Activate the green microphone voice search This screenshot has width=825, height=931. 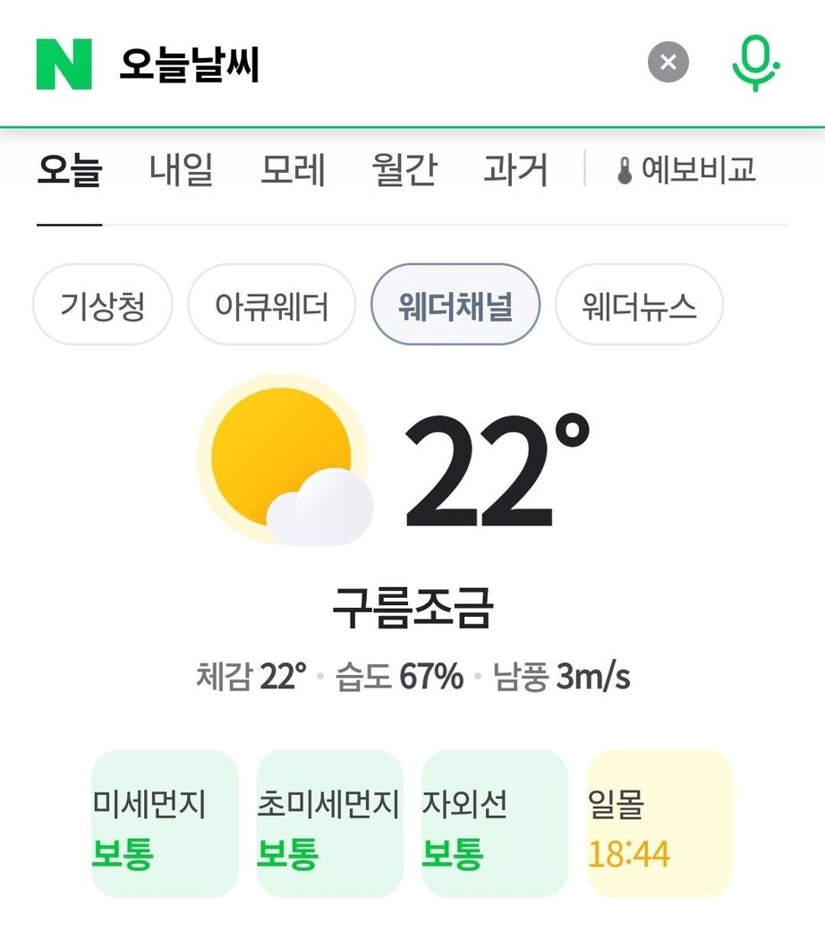[x=754, y=63]
